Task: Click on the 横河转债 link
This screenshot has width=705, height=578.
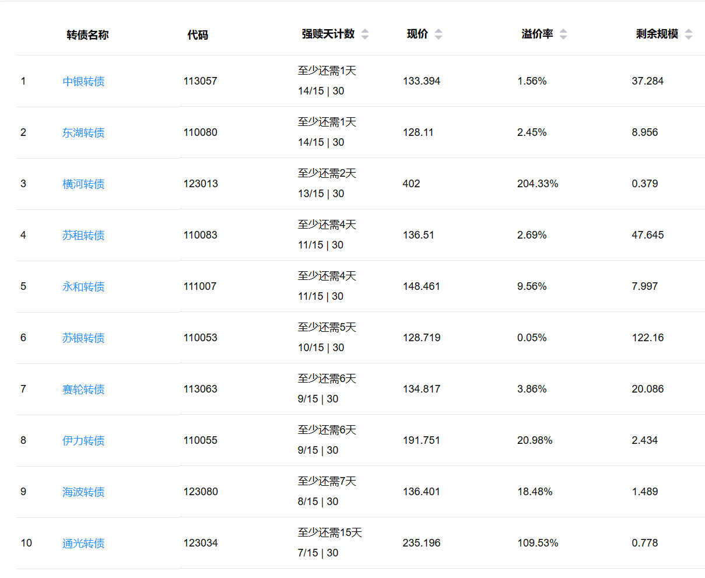Action: point(83,184)
